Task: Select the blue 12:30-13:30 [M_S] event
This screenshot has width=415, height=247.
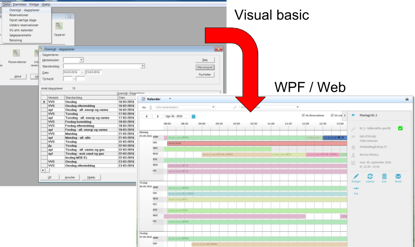Action: pyautogui.click(x=335, y=138)
